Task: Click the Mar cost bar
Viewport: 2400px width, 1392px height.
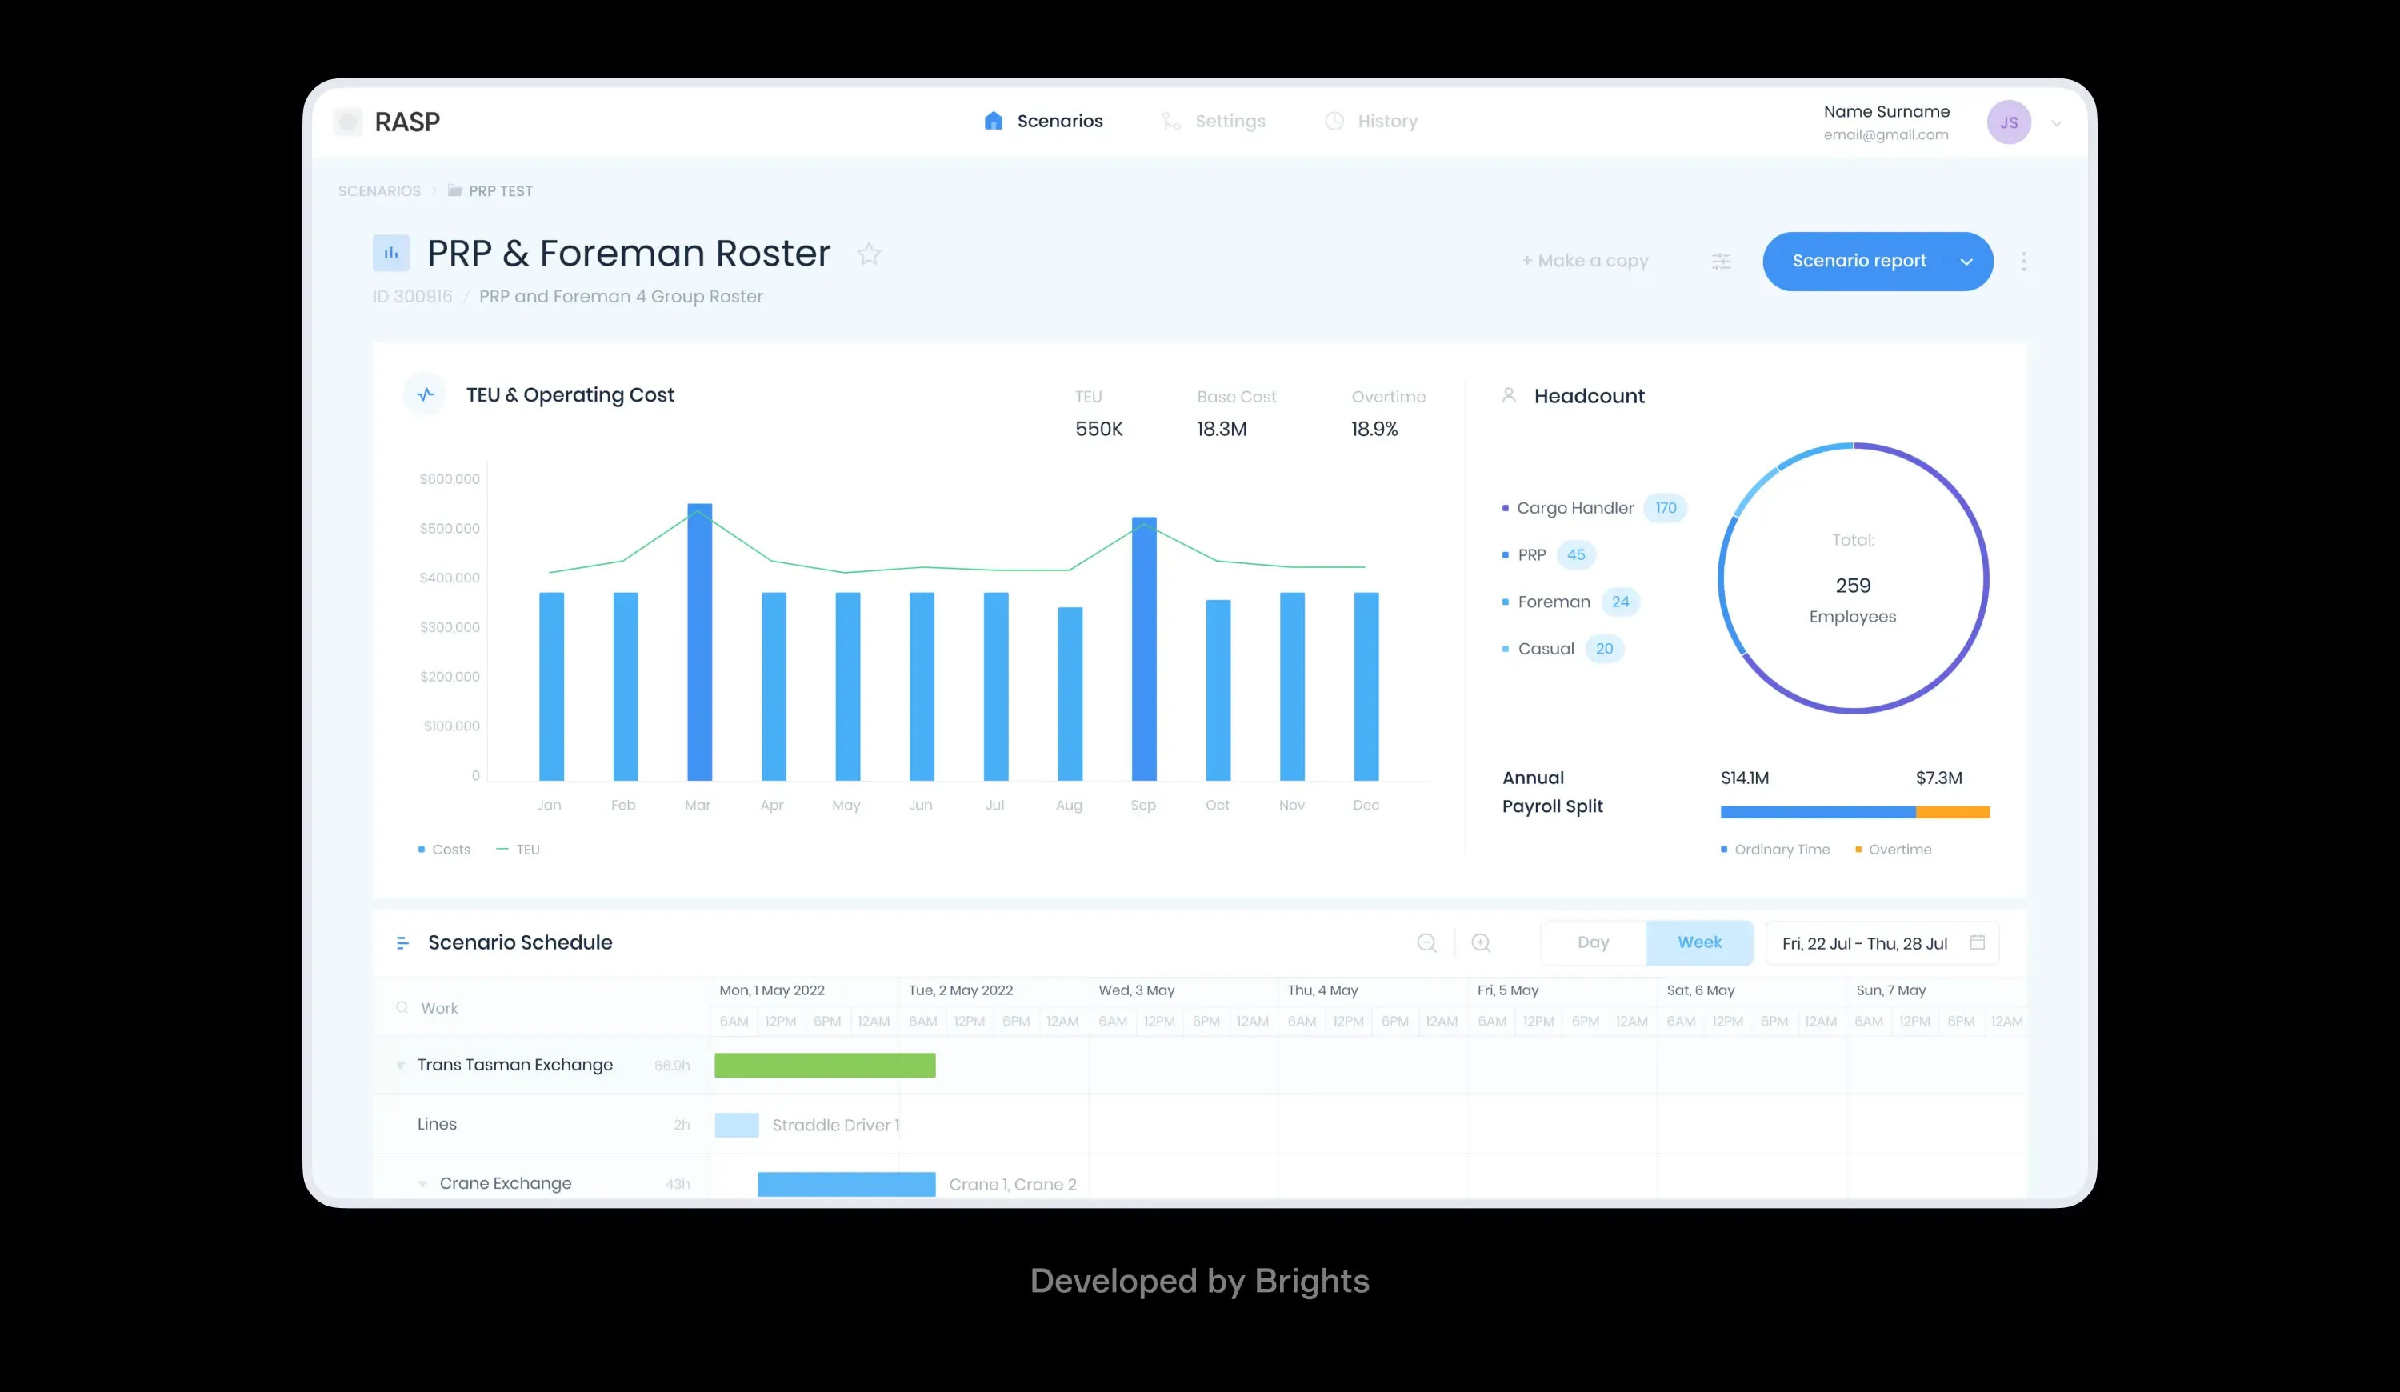Action: (x=699, y=642)
